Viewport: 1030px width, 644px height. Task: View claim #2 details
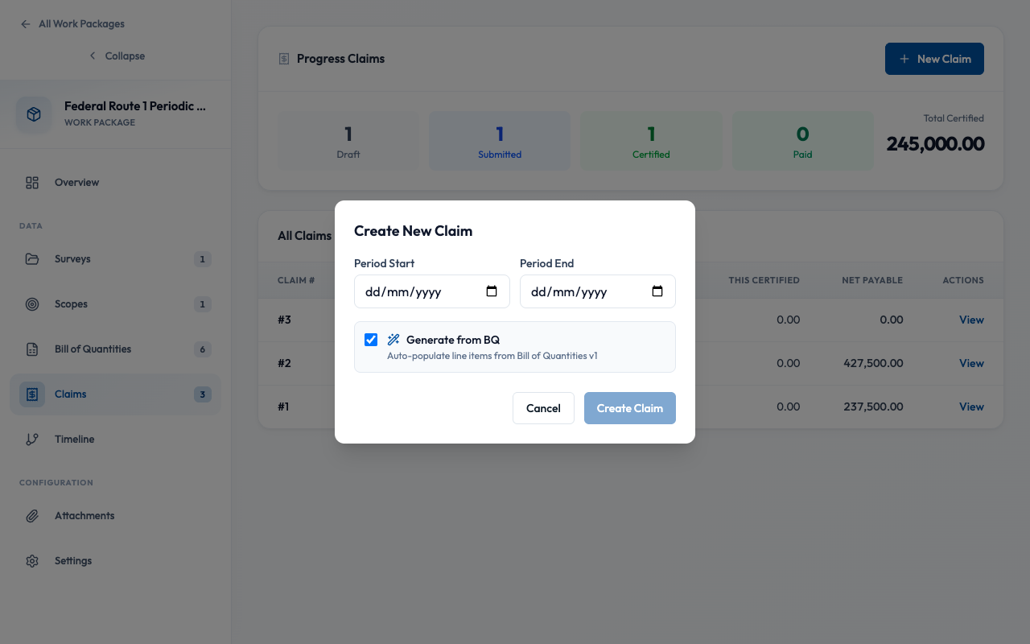(971, 363)
